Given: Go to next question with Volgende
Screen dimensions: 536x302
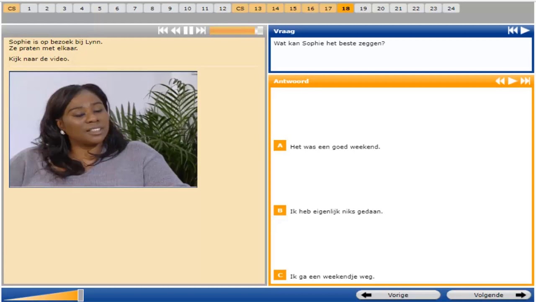Looking at the screenshot, I should pyautogui.click(x=489, y=295).
